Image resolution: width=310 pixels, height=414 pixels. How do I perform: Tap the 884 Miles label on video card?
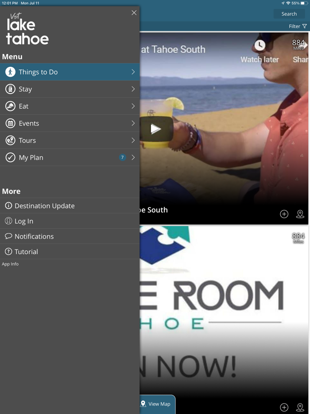coord(298,45)
